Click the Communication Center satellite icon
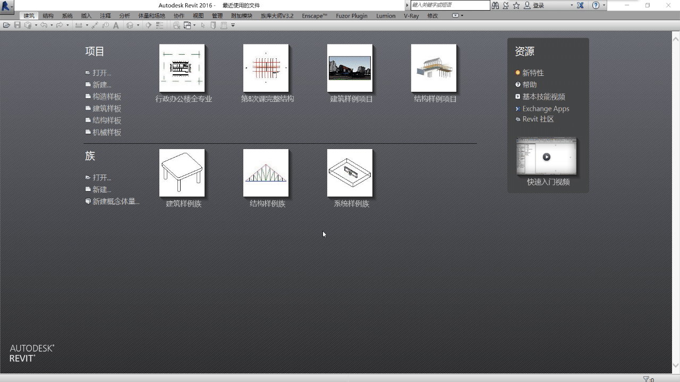Screen dimensions: 680x382 pos(505,5)
